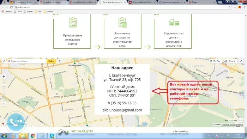Image resolution: width=247 pixels, height=139 pixels.
Task: Click the Уютный дом footer logo
Action: 76,132
